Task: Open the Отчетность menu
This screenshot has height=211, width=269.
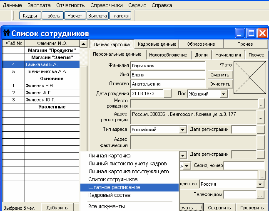Action: [70, 5]
